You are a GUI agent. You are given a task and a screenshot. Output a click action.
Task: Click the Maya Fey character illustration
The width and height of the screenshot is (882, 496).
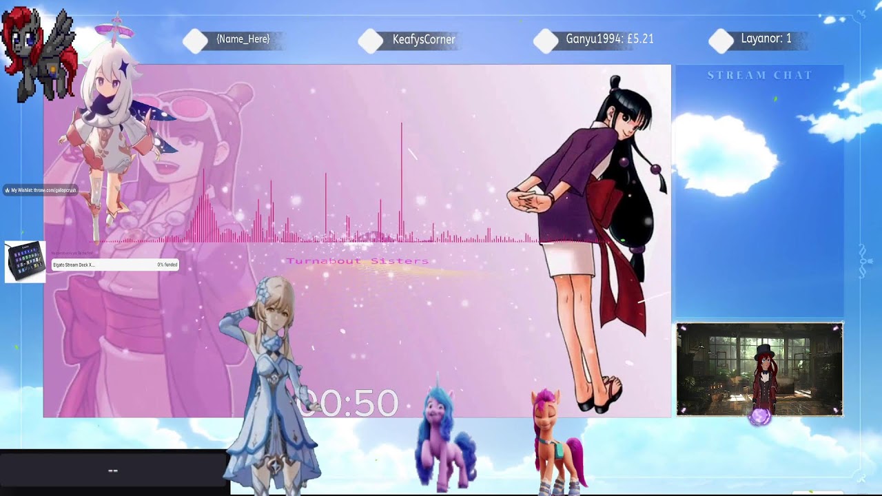586,245
